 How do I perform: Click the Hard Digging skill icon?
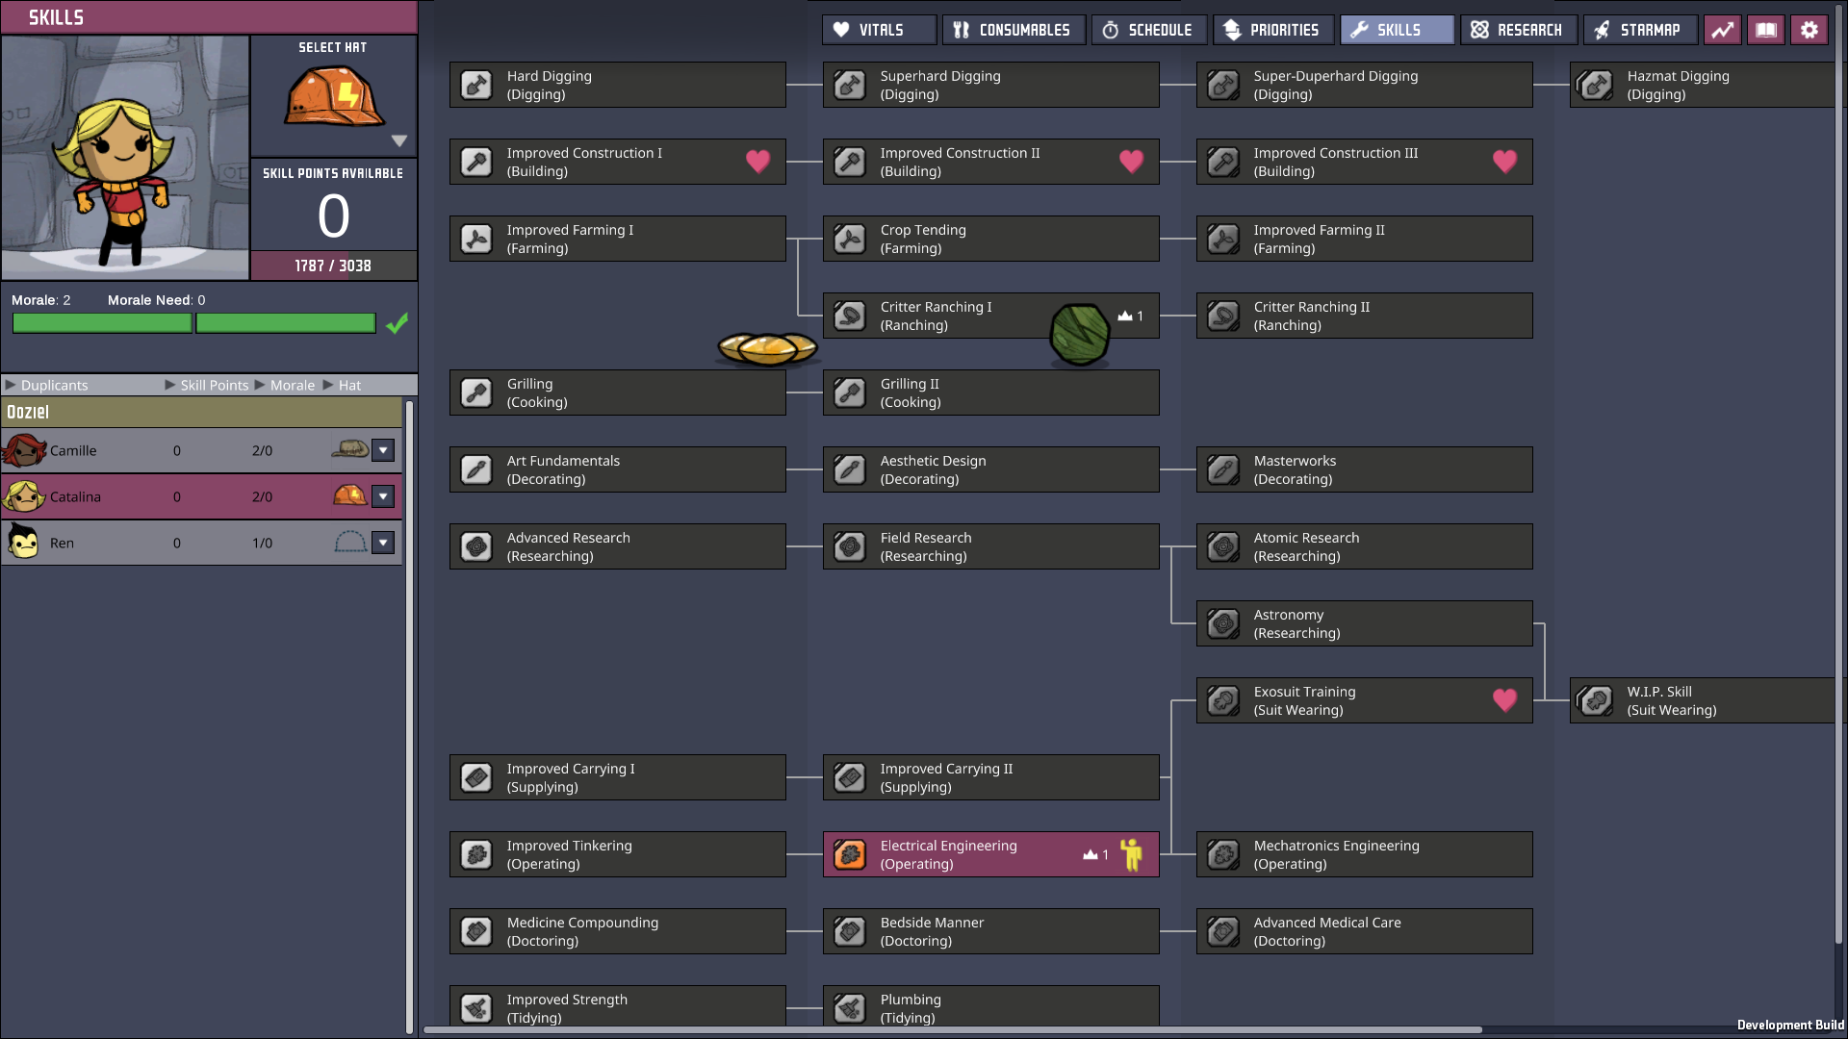pyautogui.click(x=476, y=85)
